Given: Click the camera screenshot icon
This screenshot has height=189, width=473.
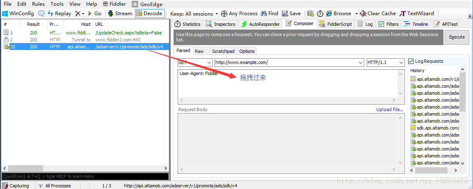Looking at the screenshot, I should point(311,14).
